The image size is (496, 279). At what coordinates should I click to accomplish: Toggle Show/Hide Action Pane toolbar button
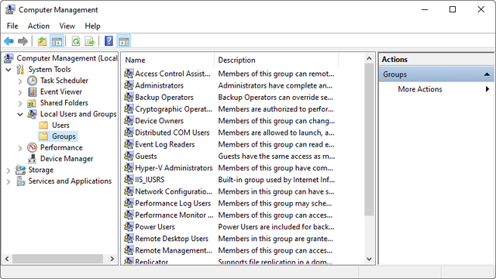pyautogui.click(x=124, y=41)
